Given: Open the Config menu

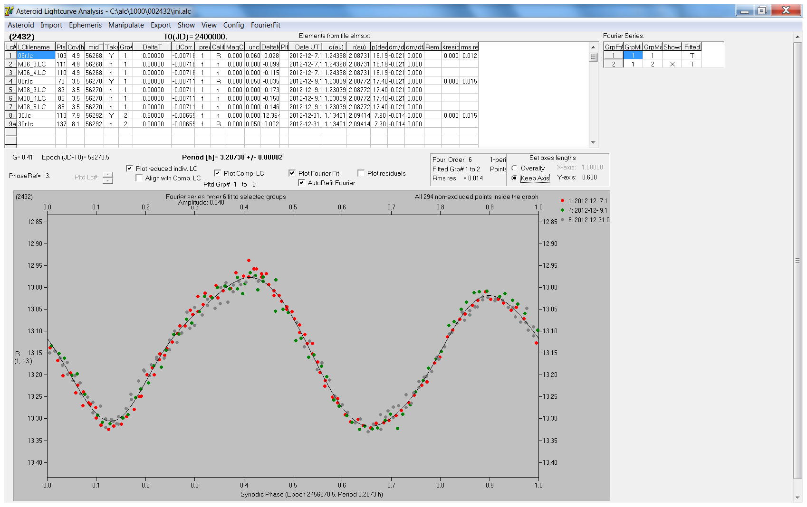Looking at the screenshot, I should 233,25.
